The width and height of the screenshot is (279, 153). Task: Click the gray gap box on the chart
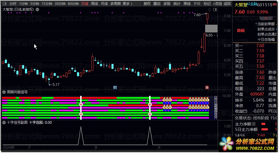211,28
